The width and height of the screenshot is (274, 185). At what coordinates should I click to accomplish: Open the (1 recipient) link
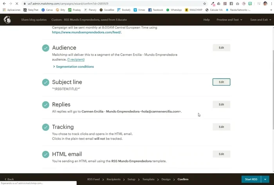click(76, 60)
